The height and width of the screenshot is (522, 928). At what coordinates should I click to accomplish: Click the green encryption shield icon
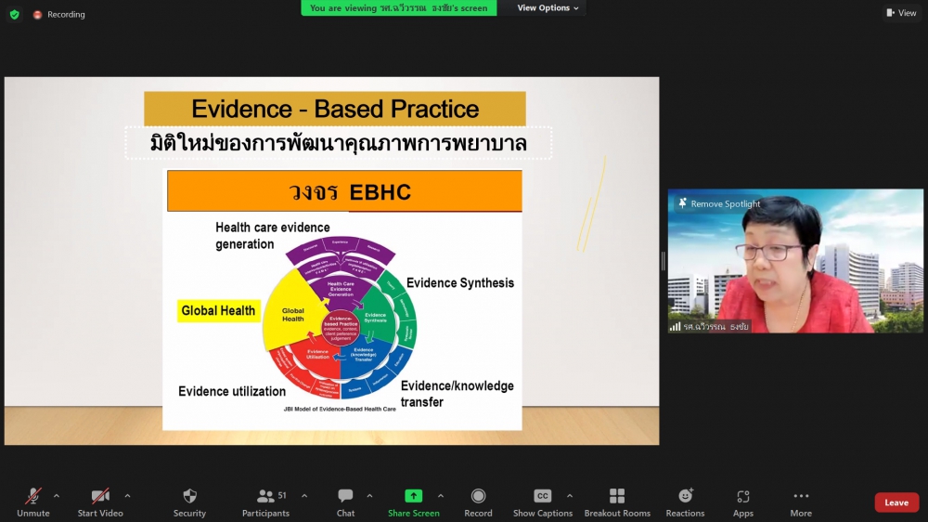pyautogui.click(x=14, y=14)
